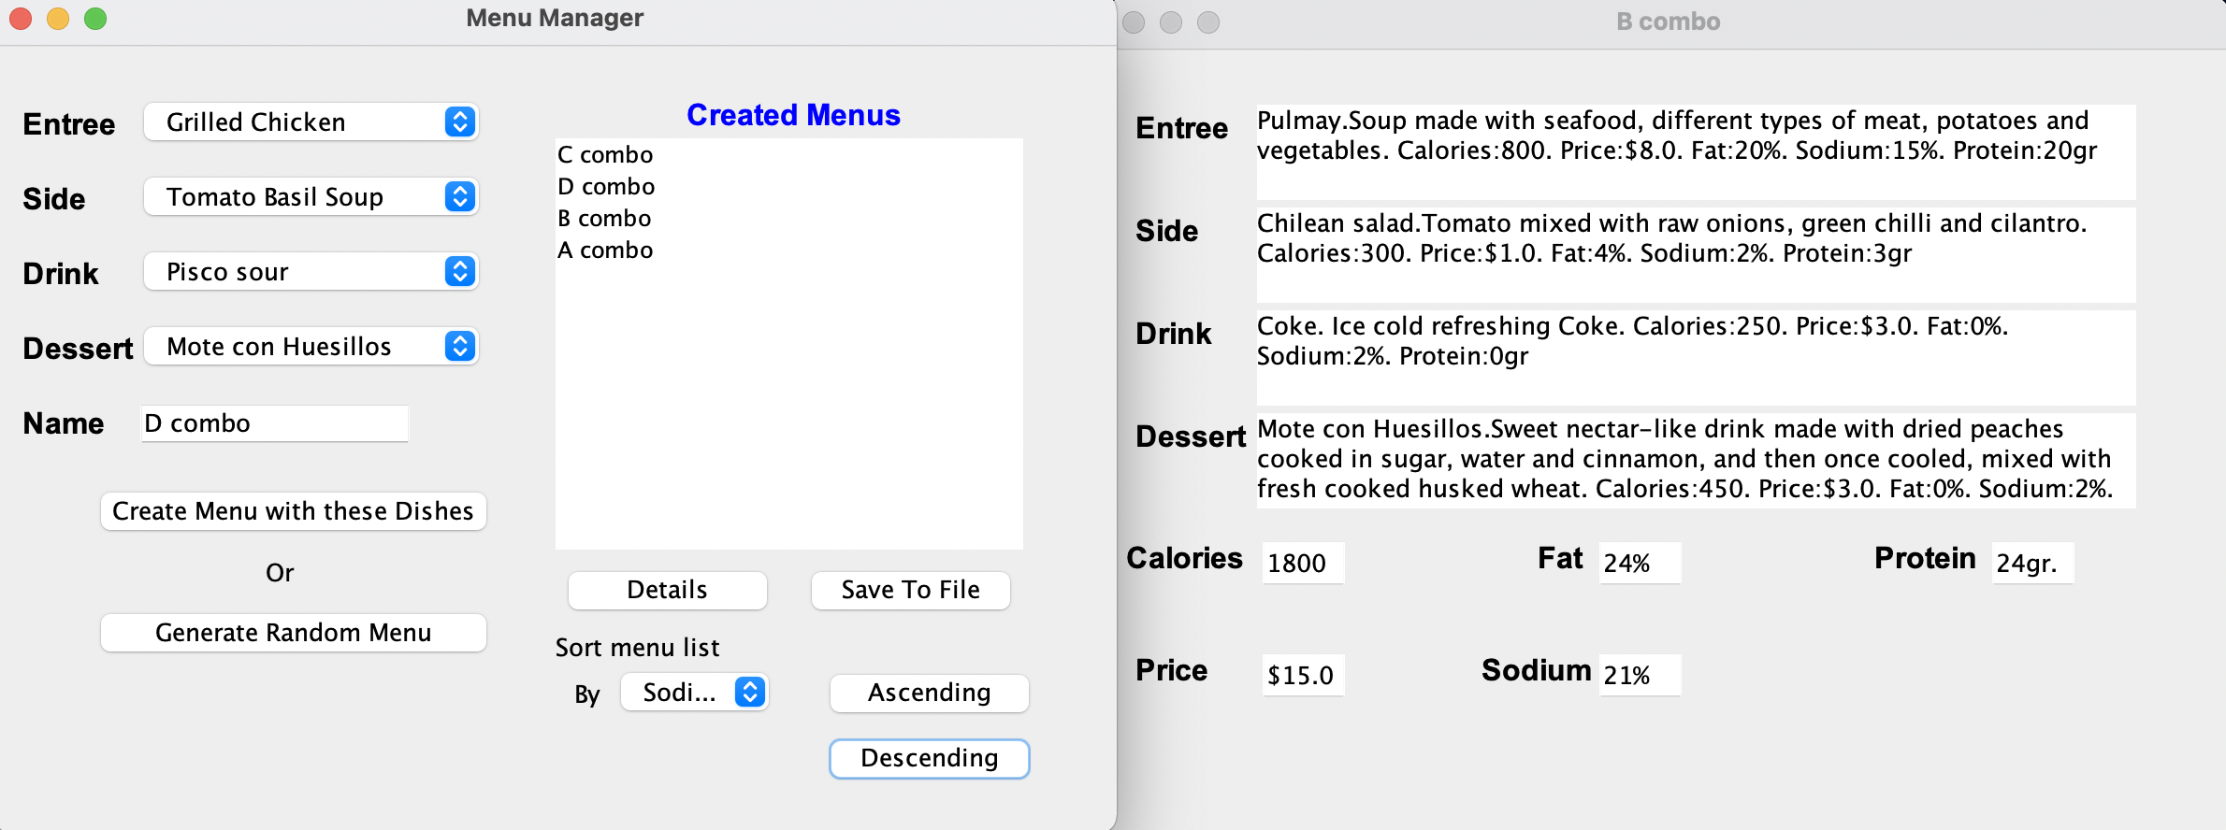Open the Entree selection dropdown
Screen dimensions: 2226x830
pos(311,122)
